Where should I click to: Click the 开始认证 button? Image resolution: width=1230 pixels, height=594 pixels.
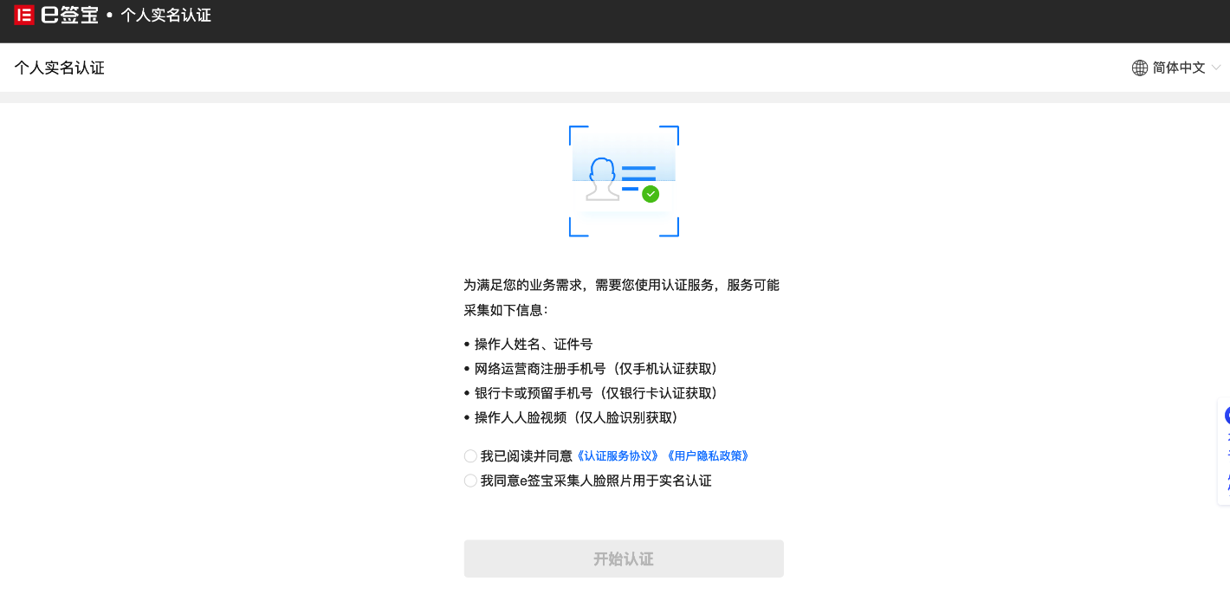point(624,558)
